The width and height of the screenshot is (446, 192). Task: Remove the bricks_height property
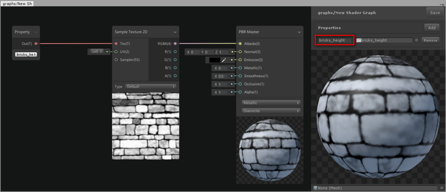coord(430,40)
